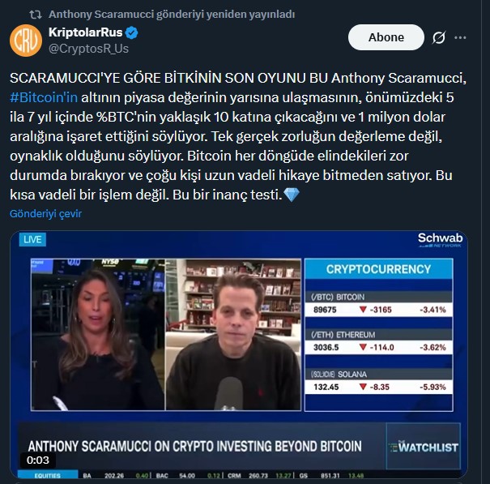The width and height of the screenshot is (490, 484).
Task: Click the CRYPTOCURRENCY panel header
Action: (x=378, y=269)
